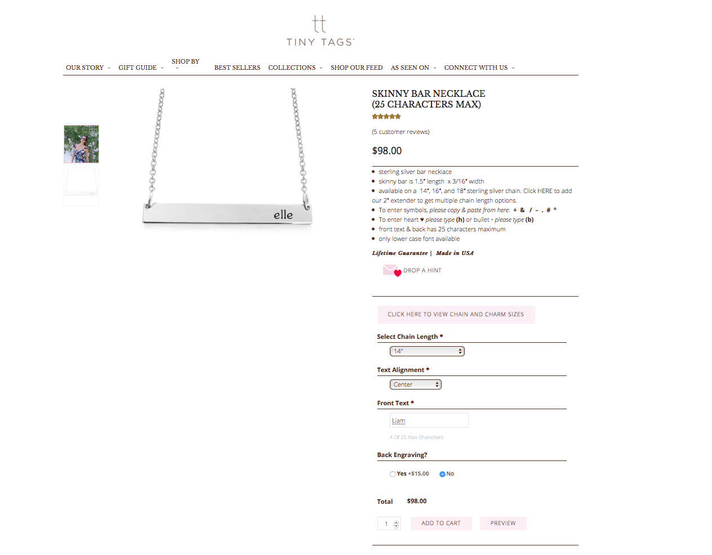Expand the Collections menu

pos(295,68)
